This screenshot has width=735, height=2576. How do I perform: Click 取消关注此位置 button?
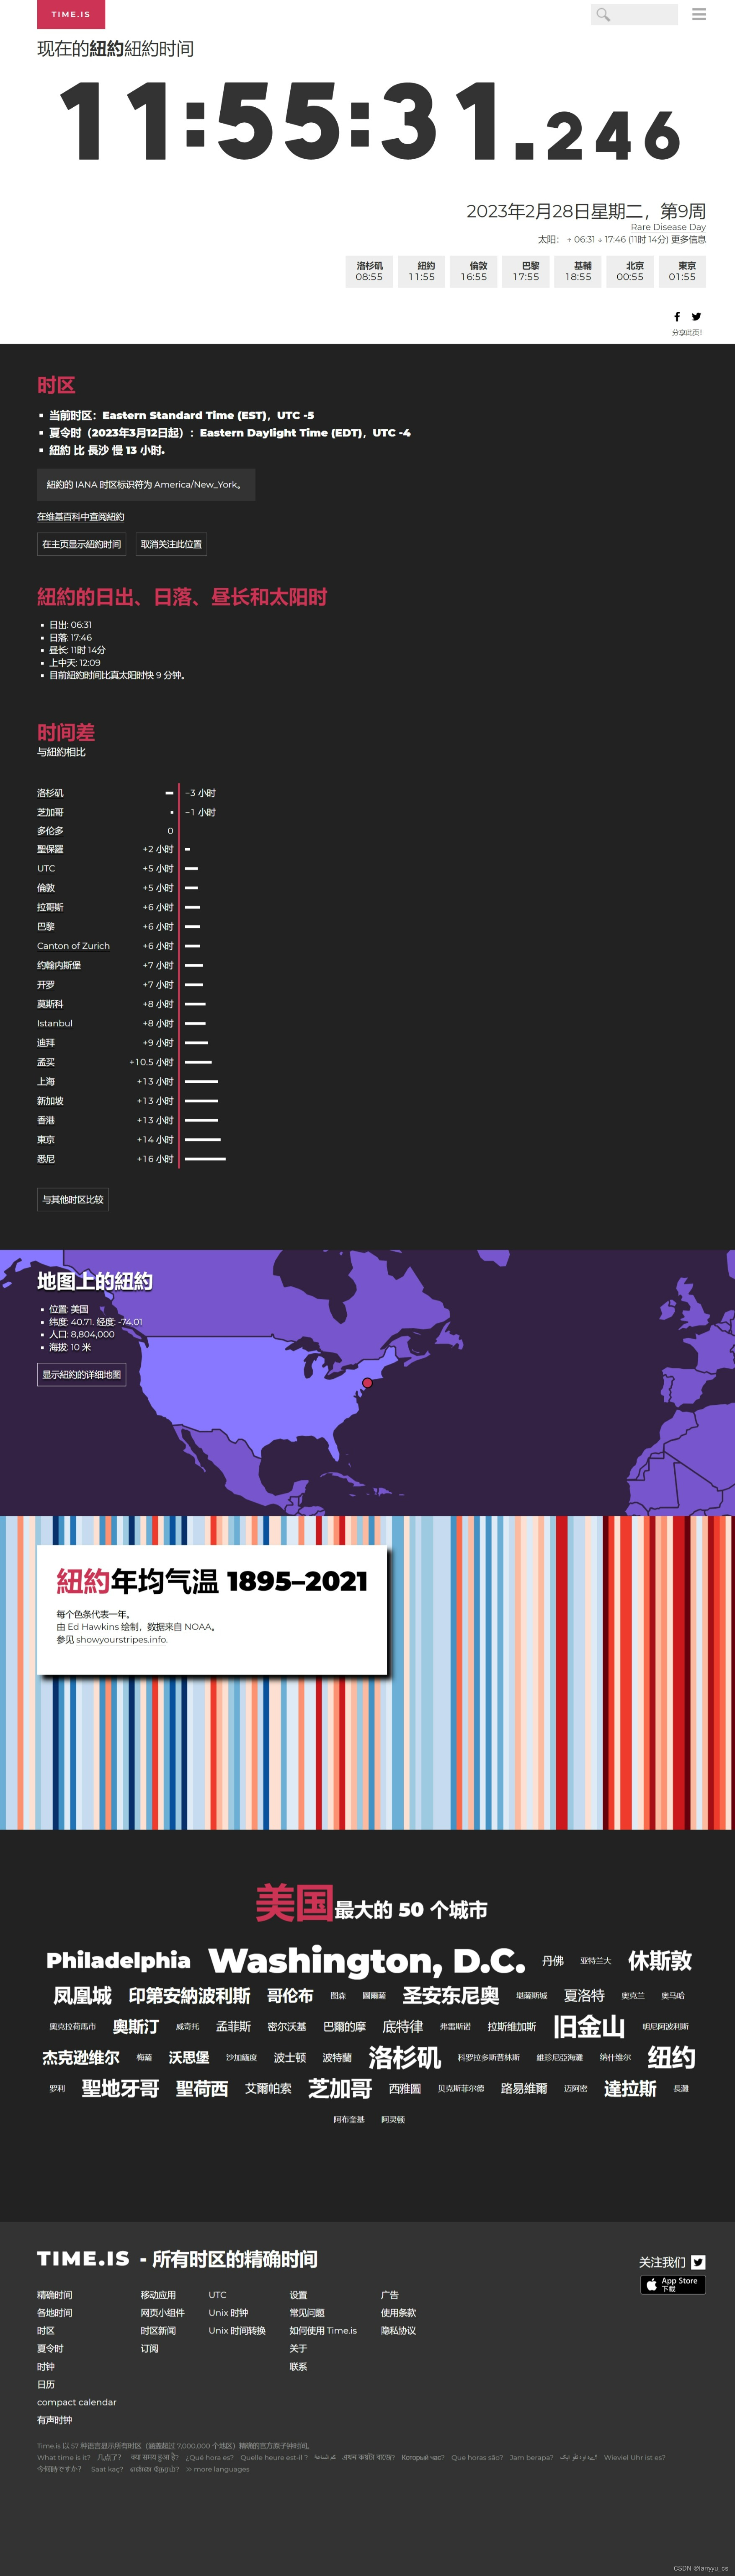[171, 544]
